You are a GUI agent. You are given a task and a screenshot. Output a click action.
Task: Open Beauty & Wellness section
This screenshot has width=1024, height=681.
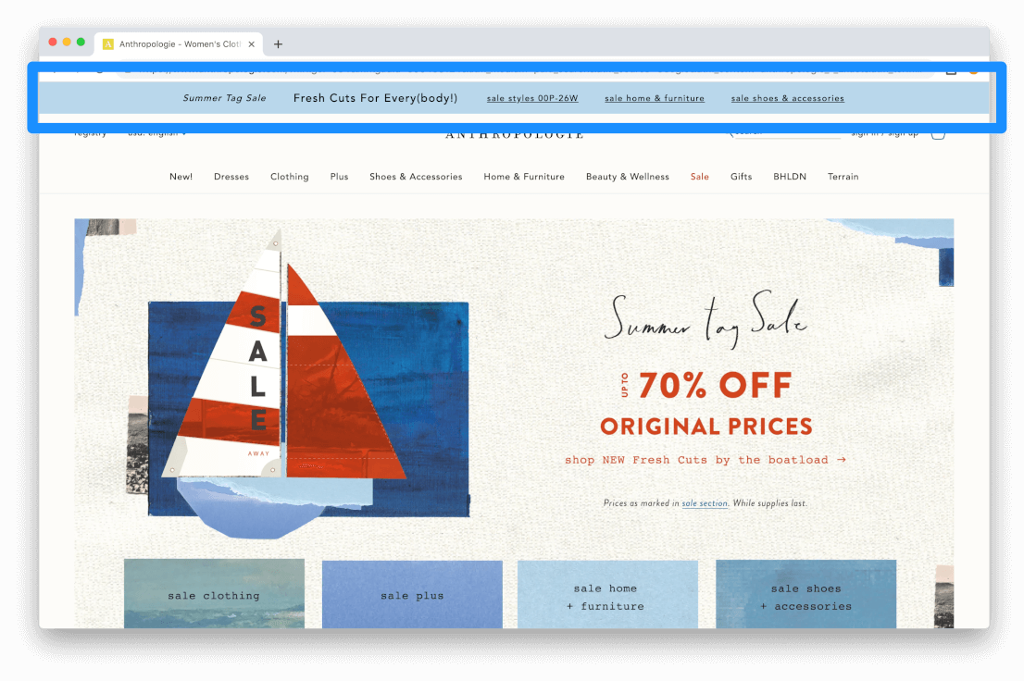628,177
